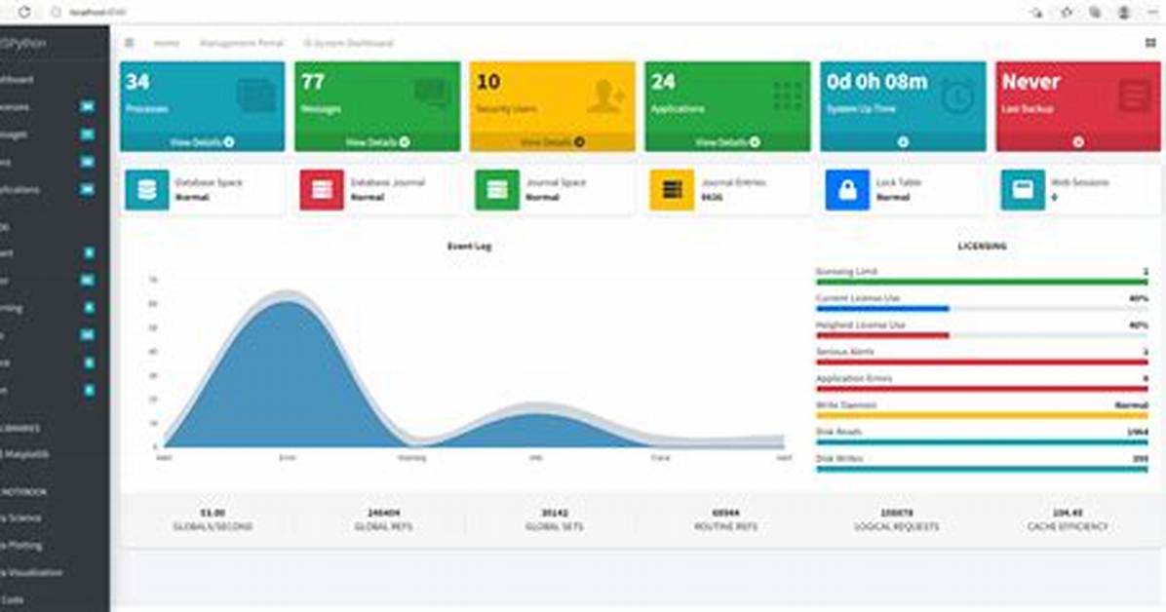
Task: Click the ROUTINE REFS statistic
Action: [x=725, y=519]
